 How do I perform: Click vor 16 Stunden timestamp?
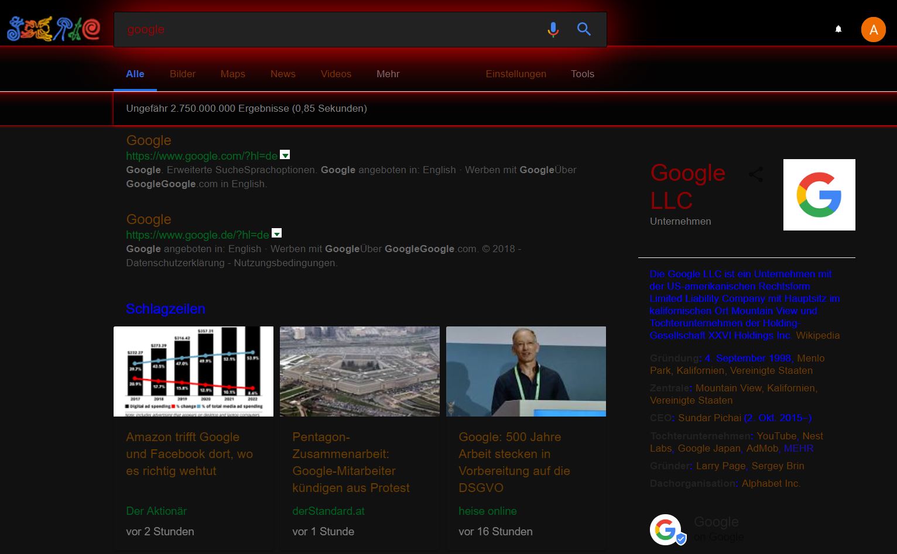pyautogui.click(x=495, y=531)
